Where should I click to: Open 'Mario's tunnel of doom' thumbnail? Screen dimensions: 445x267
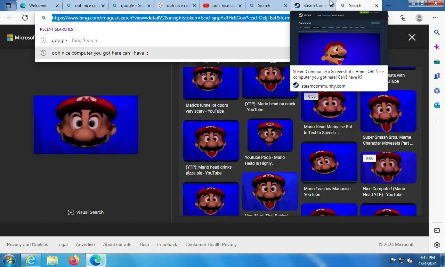(x=211, y=83)
